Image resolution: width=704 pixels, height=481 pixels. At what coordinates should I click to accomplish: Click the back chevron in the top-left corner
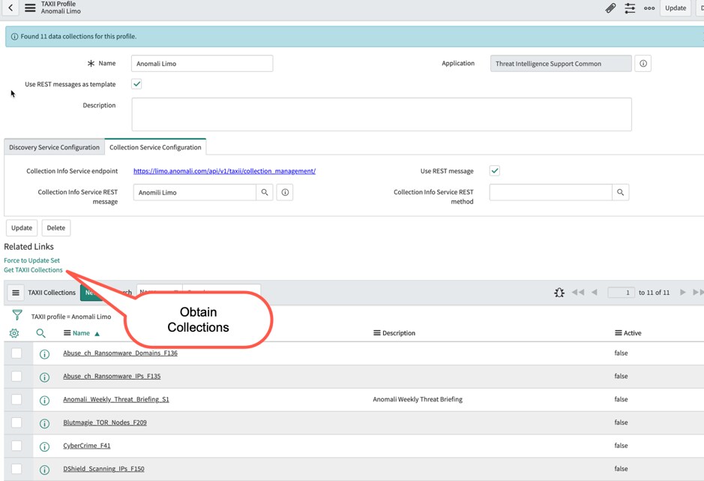pos(8,8)
